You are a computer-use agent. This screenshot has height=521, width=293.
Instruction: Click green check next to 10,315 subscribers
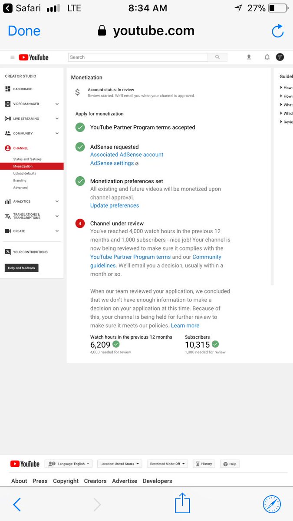(215, 344)
